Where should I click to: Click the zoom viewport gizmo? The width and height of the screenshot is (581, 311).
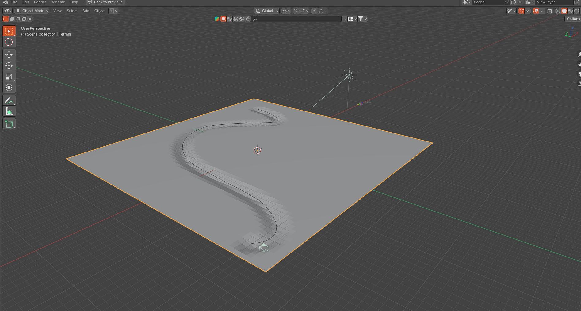[x=579, y=54]
